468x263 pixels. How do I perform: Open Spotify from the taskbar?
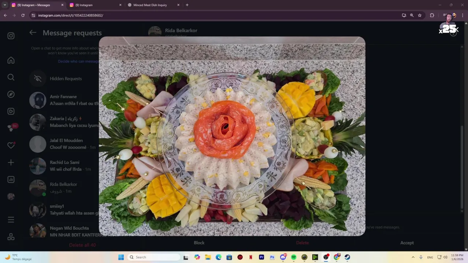coord(294,257)
